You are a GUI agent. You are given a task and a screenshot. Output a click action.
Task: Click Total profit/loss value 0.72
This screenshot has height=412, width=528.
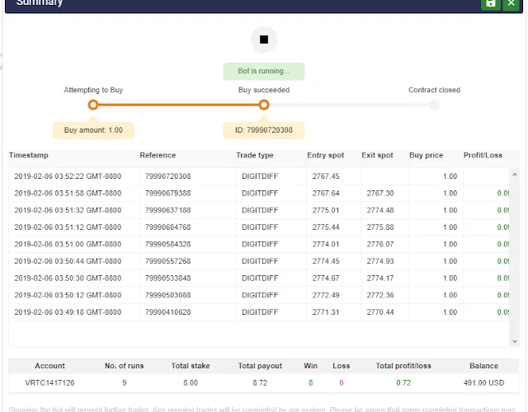click(x=403, y=382)
